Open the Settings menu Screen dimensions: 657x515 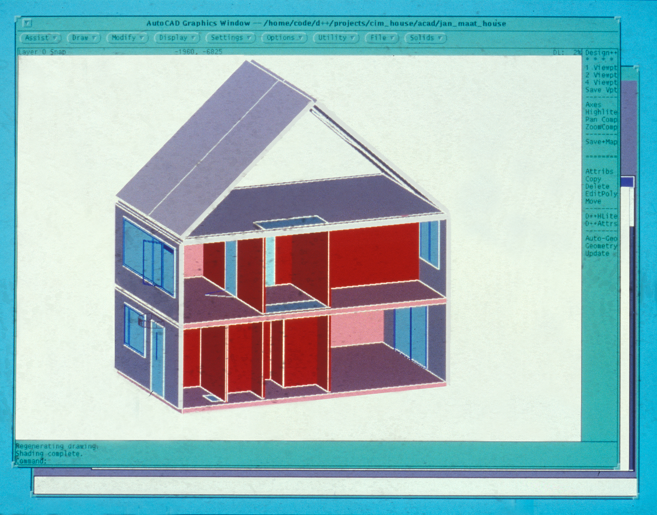tap(231, 38)
